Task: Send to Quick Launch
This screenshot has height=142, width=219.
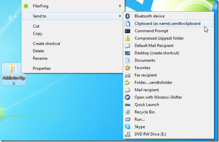Action: (x=169, y=105)
